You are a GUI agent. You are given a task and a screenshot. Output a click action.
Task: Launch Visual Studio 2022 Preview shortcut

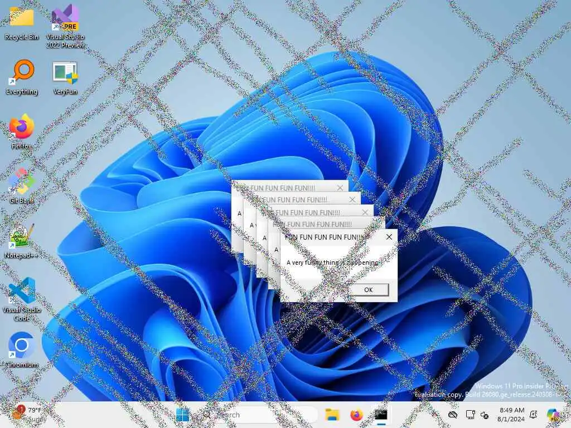pyautogui.click(x=65, y=27)
